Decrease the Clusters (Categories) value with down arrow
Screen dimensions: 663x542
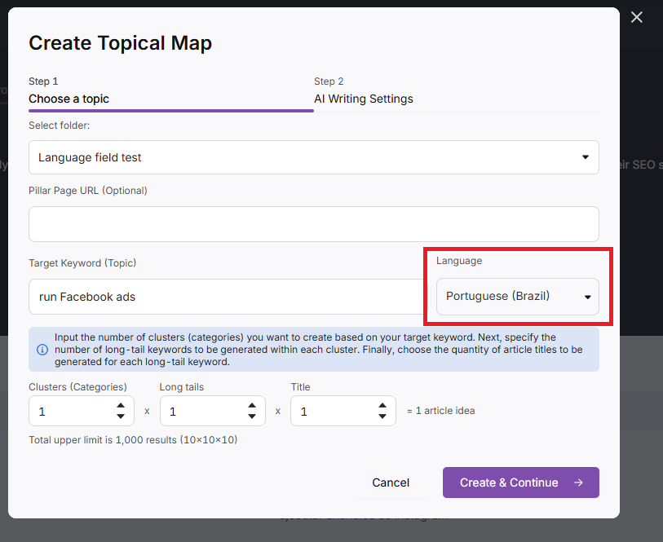click(x=121, y=416)
